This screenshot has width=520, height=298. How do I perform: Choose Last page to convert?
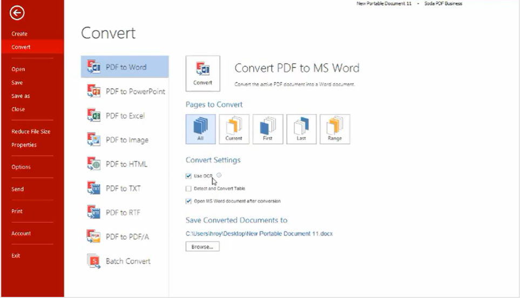301,129
